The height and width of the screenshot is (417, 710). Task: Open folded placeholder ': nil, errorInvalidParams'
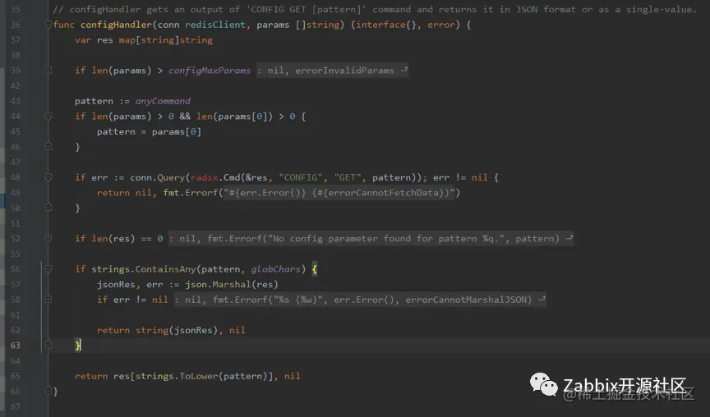332,71
